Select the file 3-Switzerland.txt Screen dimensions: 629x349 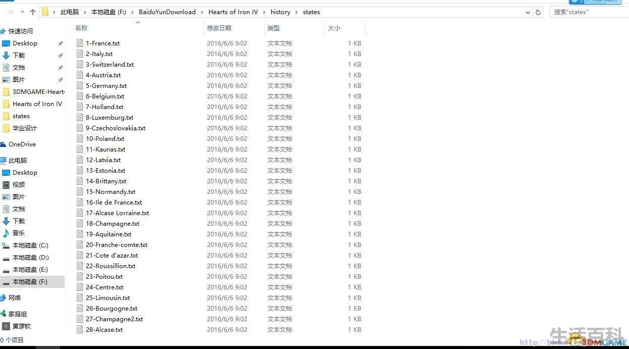(110, 65)
